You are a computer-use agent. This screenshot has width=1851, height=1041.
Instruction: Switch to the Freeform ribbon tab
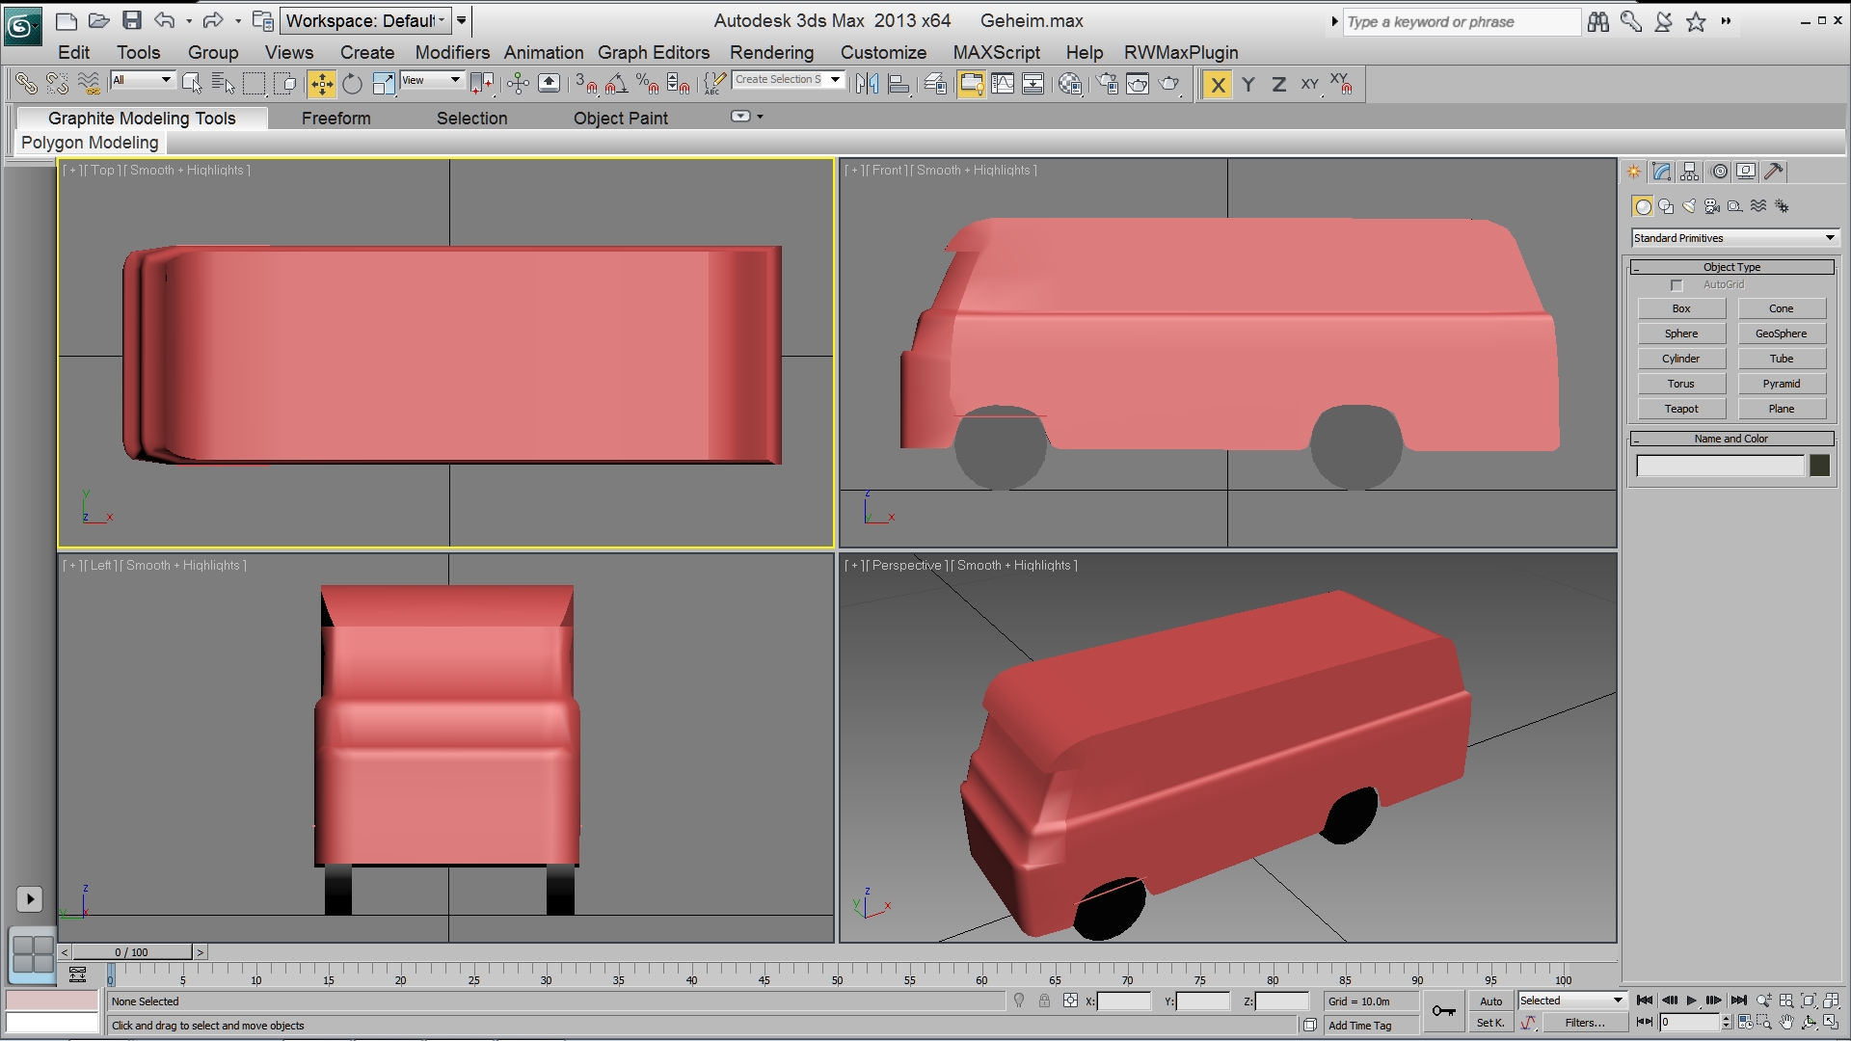pos(335,118)
